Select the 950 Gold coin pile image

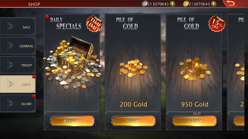[x=195, y=69]
